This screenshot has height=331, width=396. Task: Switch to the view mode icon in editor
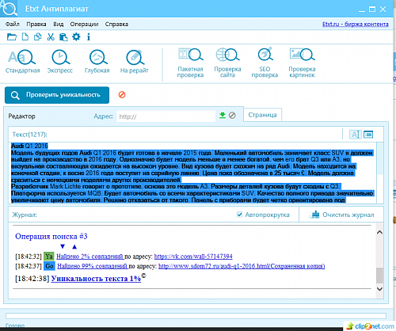point(368,135)
